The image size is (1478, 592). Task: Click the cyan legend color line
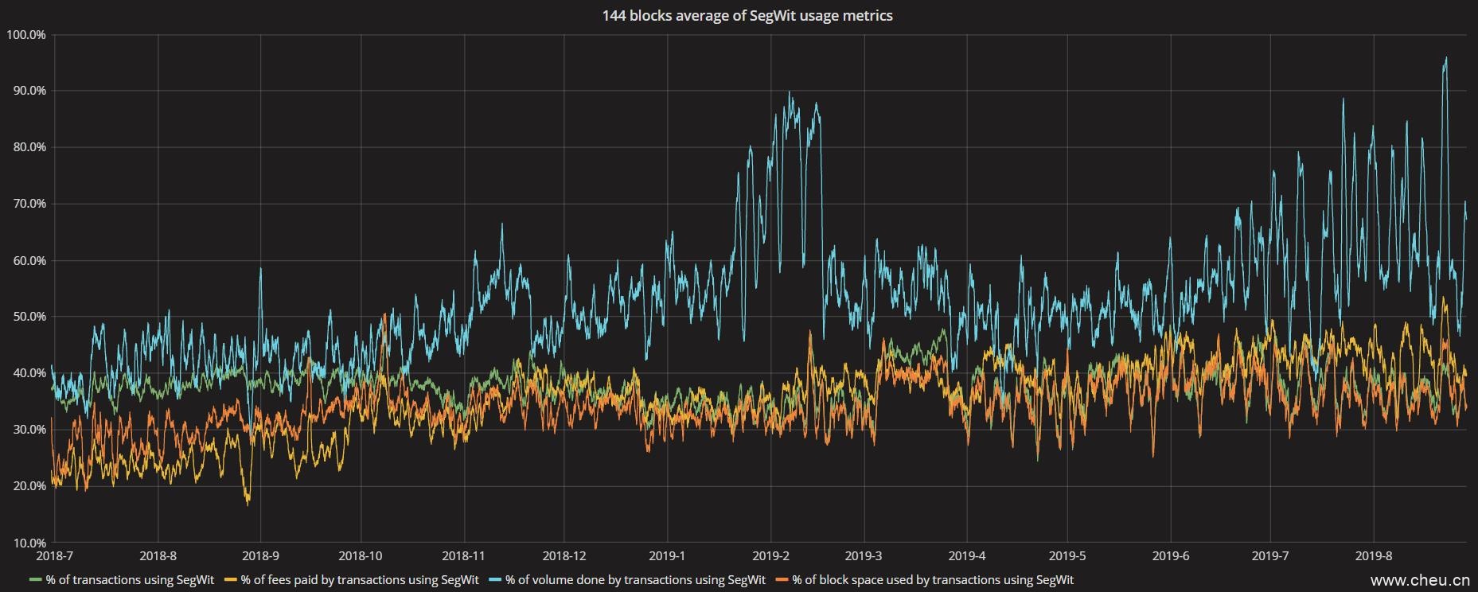pos(496,580)
